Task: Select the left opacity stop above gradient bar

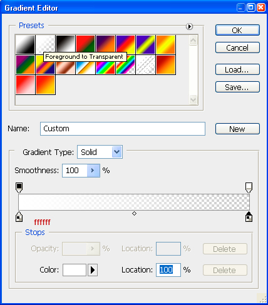Action: [19, 187]
